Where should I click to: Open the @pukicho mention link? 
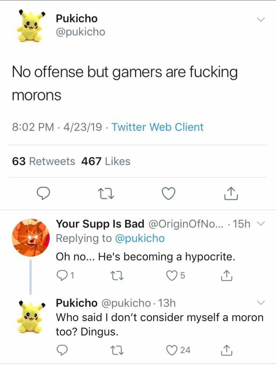pyautogui.click(x=140, y=238)
